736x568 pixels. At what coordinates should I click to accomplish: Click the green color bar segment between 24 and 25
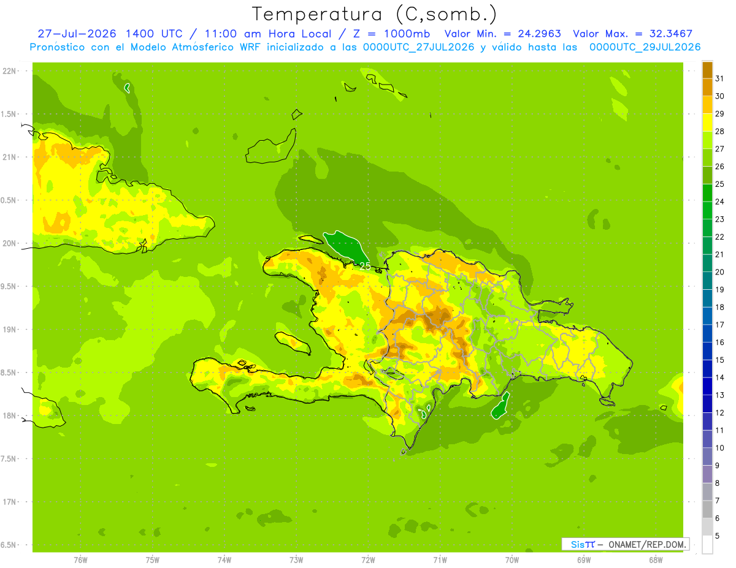(707, 193)
